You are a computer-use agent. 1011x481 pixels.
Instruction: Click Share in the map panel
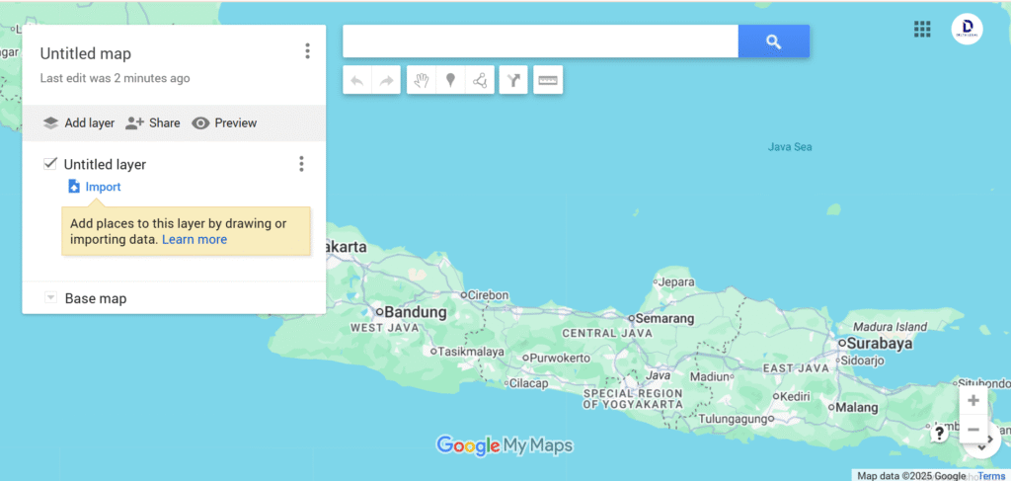[x=153, y=123]
